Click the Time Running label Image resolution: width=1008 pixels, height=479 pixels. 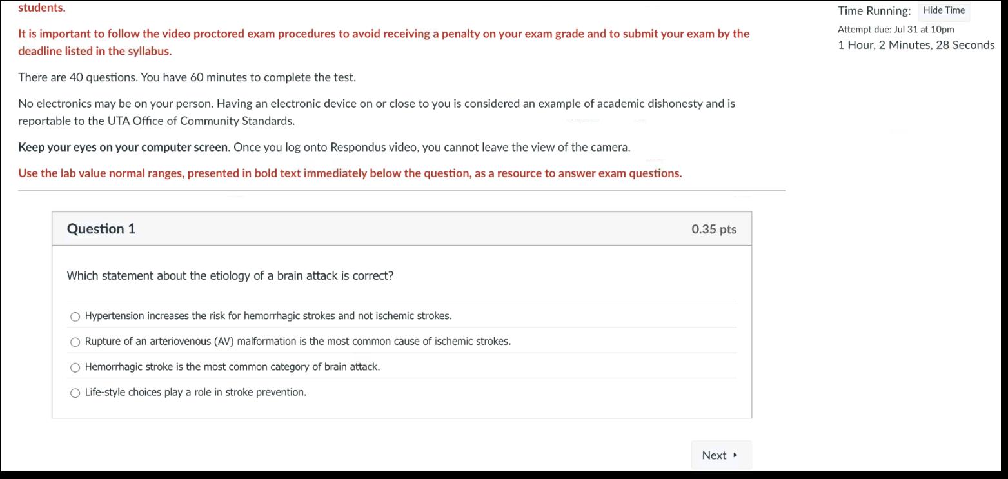coord(874,11)
